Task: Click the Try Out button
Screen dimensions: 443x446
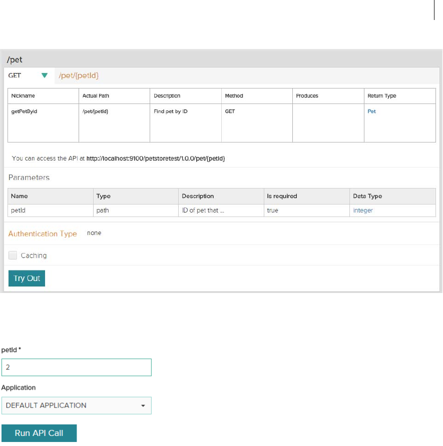Action: [x=27, y=278]
